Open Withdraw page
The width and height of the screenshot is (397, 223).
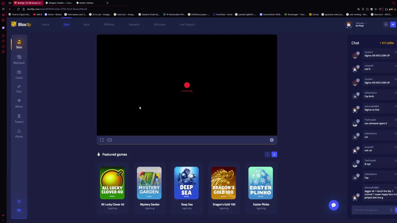[x=159, y=24]
